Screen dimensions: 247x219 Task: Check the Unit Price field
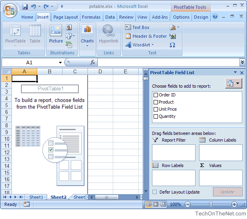(x=156, y=109)
